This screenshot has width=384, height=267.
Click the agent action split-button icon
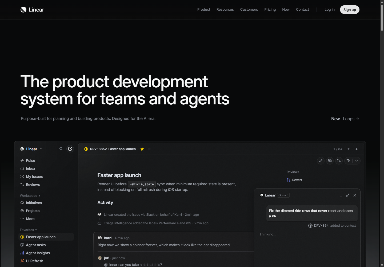pos(348,161)
